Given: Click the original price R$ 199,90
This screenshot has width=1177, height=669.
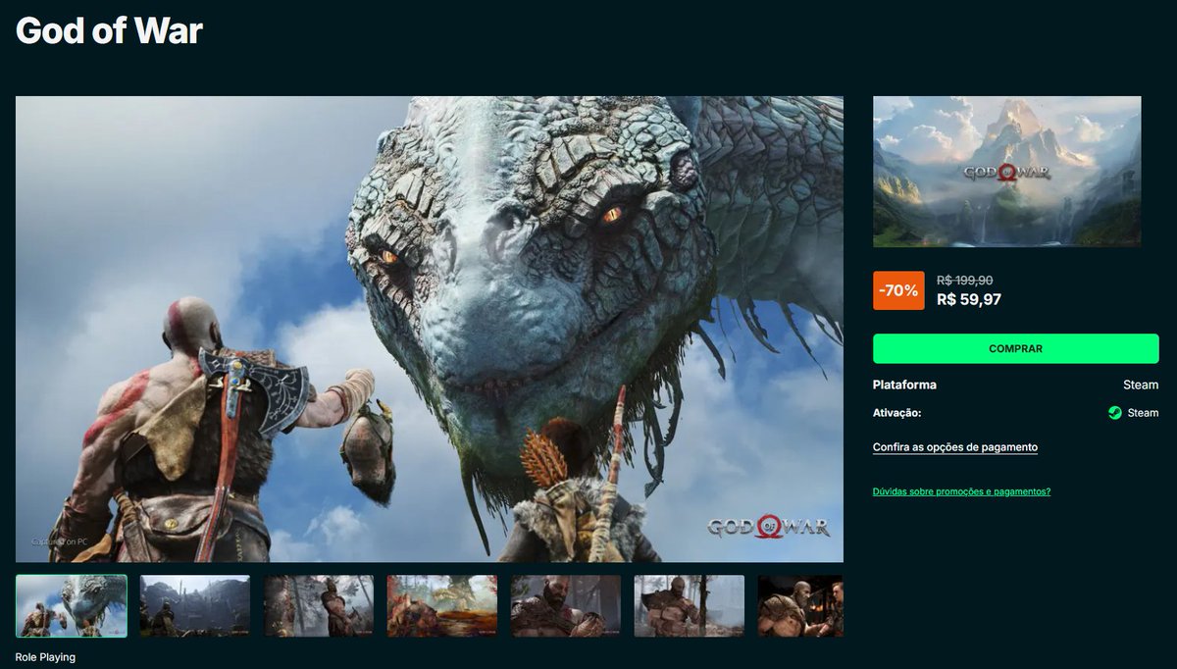Looking at the screenshot, I should click(x=965, y=280).
